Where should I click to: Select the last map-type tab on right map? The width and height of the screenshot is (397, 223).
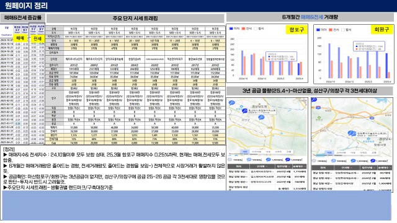click(374, 153)
